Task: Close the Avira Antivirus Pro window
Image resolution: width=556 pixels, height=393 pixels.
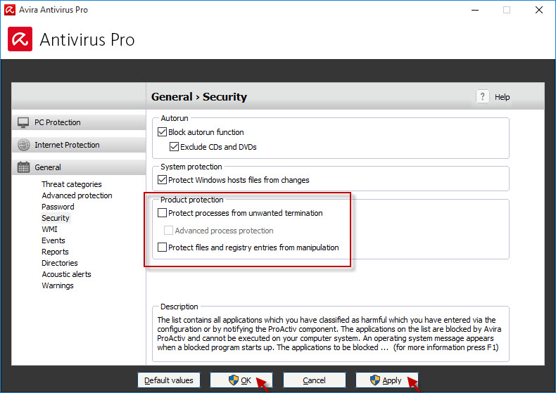Action: click(539, 10)
